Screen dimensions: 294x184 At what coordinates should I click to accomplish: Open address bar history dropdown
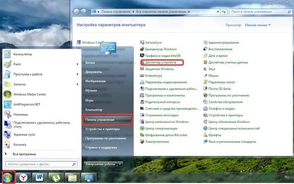coord(218,12)
